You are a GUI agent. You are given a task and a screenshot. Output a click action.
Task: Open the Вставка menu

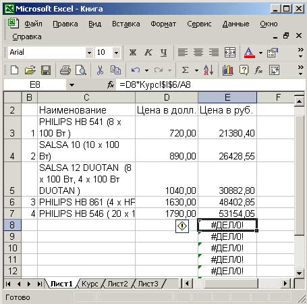tap(126, 24)
